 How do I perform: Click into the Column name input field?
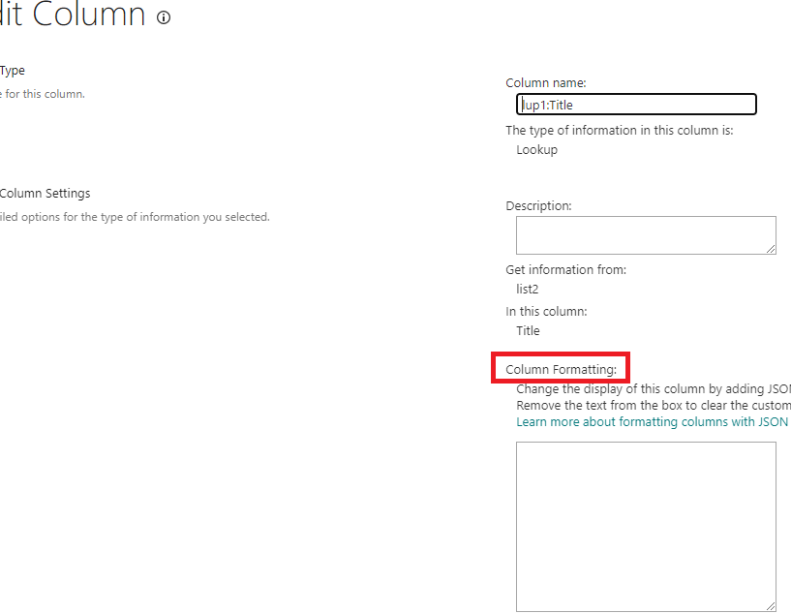[636, 105]
